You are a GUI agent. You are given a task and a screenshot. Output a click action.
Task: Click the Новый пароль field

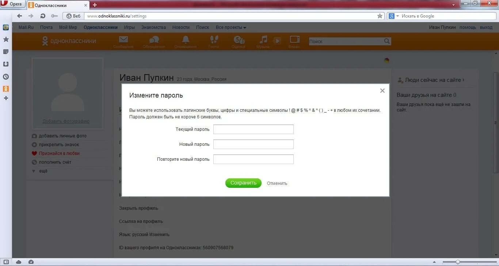coord(254,144)
